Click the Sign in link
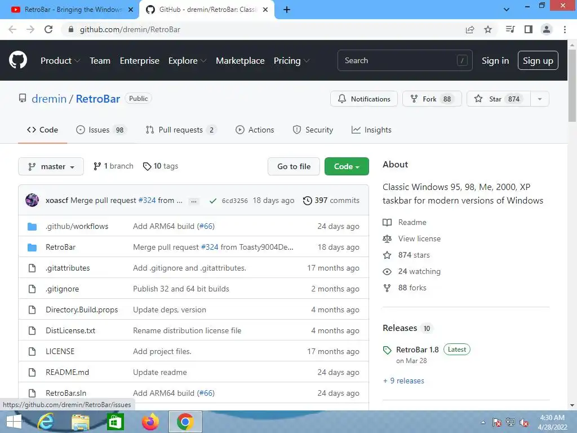This screenshot has height=433, width=577. click(495, 61)
